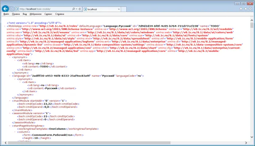Image resolution: width=255 pixels, height=146 pixels.
Task: Click the search magnifier in address bar
Action: coord(73,9)
